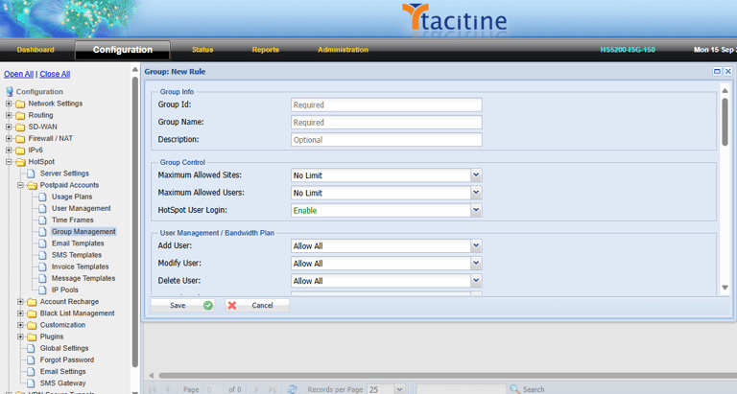
Task: Expand the Black List Management folder
Action: pos(20,313)
